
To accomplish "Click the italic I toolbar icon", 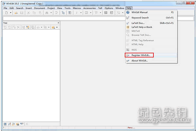I will point(77,13).
